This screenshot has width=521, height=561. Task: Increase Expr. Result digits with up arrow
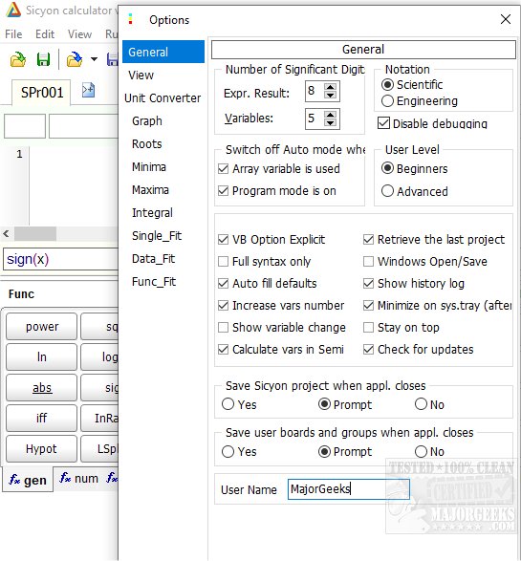point(330,87)
